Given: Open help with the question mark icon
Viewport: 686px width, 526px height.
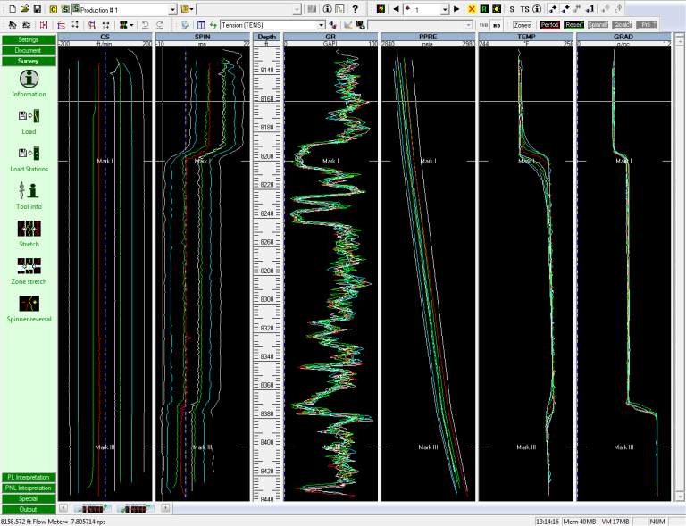Looking at the screenshot, I should pyautogui.click(x=356, y=9).
